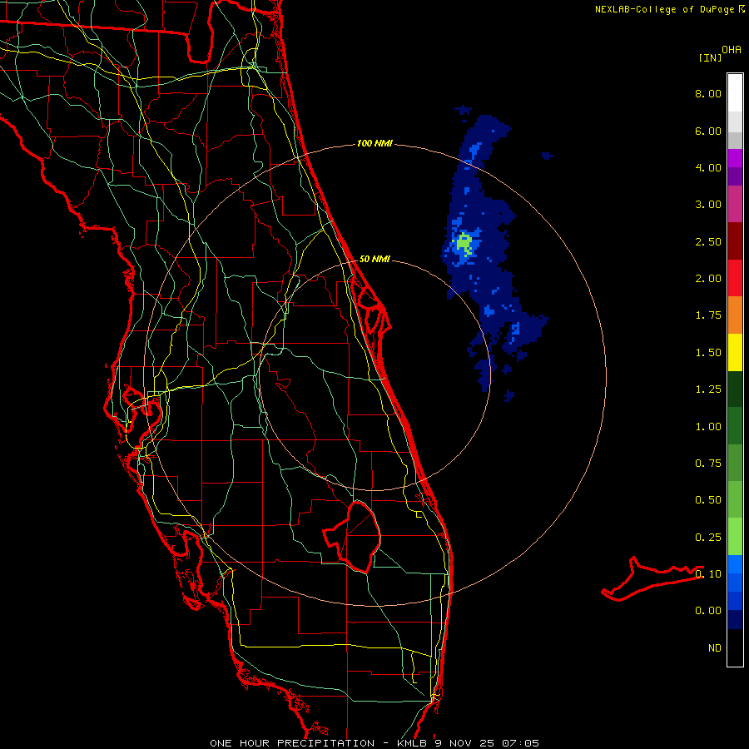Pick the light green swatch above 0.25
The width and height of the screenshot is (749, 749).
click(x=735, y=537)
